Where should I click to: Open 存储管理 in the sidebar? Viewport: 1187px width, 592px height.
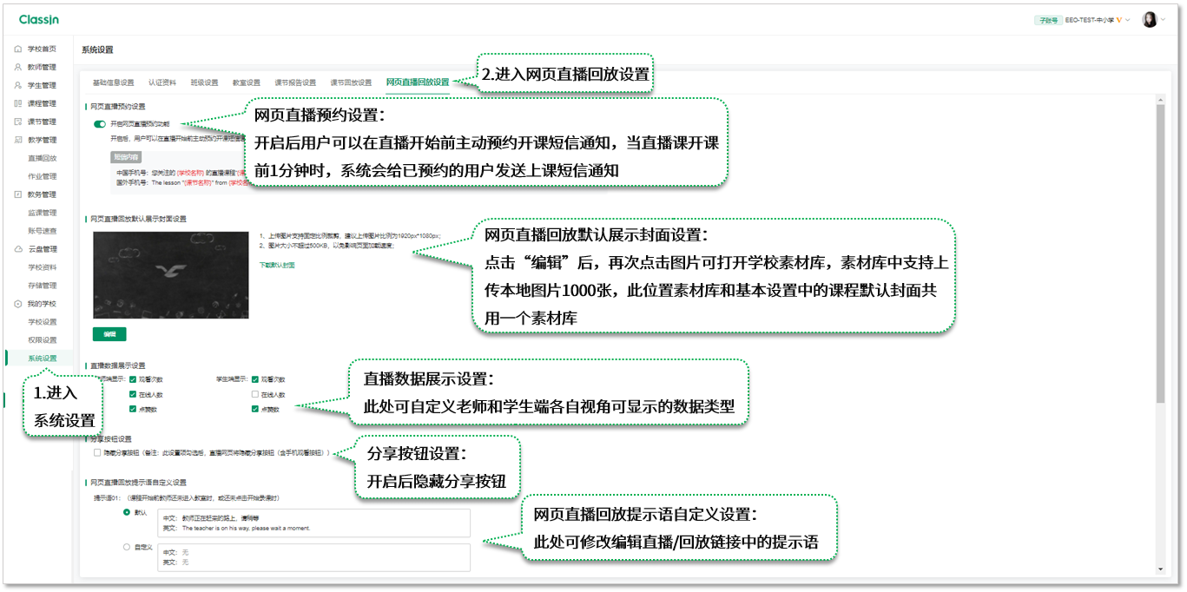42,286
